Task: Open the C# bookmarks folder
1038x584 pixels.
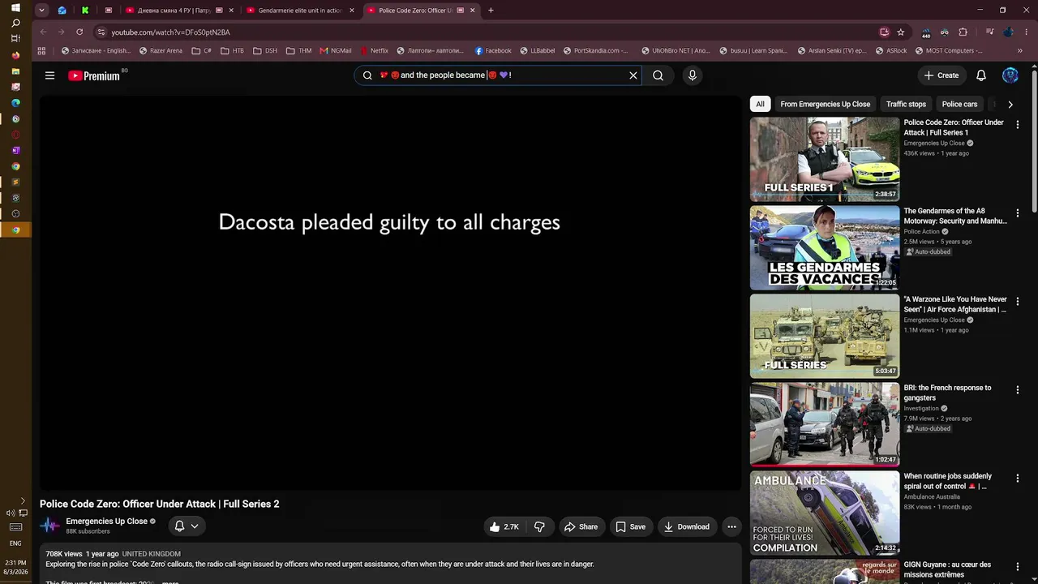Action: [201, 50]
